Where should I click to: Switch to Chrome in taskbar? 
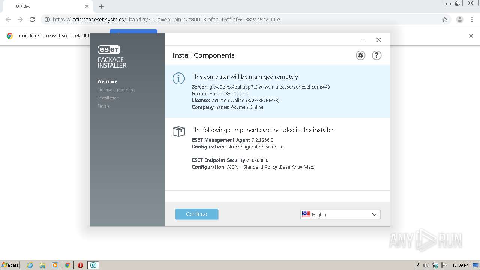click(x=67, y=265)
